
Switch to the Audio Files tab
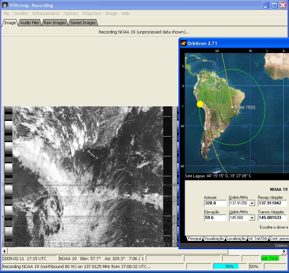[30, 23]
